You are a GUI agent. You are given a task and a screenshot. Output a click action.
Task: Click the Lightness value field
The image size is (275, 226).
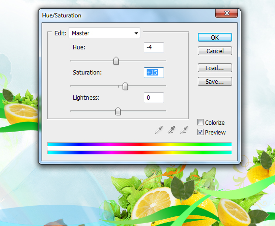tap(154, 98)
